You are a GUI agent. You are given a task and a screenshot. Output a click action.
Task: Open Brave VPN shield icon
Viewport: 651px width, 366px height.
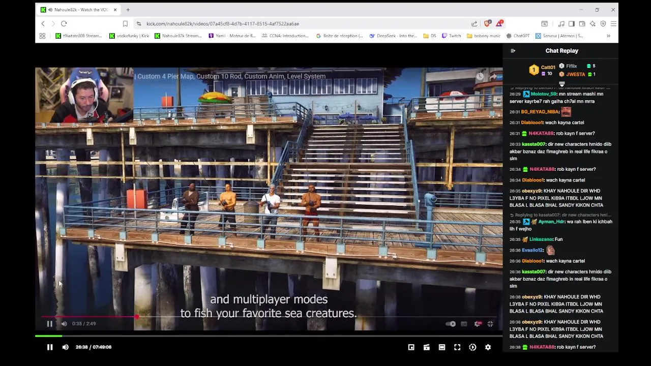(x=603, y=24)
